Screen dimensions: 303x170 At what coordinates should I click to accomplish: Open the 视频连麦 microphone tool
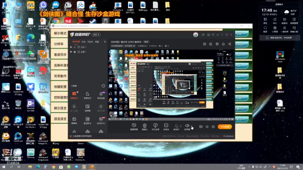click(x=101, y=95)
